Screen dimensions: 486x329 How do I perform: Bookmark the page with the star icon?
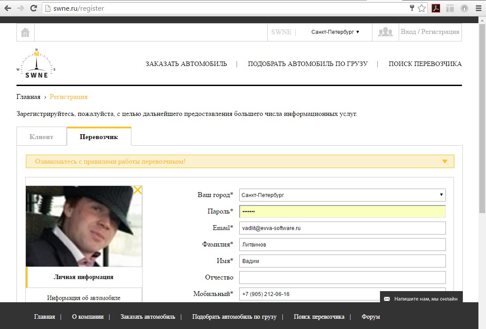click(x=421, y=8)
